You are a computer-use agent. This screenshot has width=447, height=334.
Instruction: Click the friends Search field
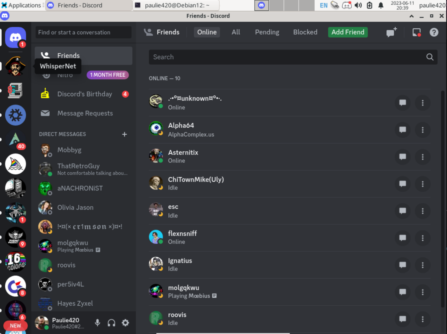coord(293,57)
